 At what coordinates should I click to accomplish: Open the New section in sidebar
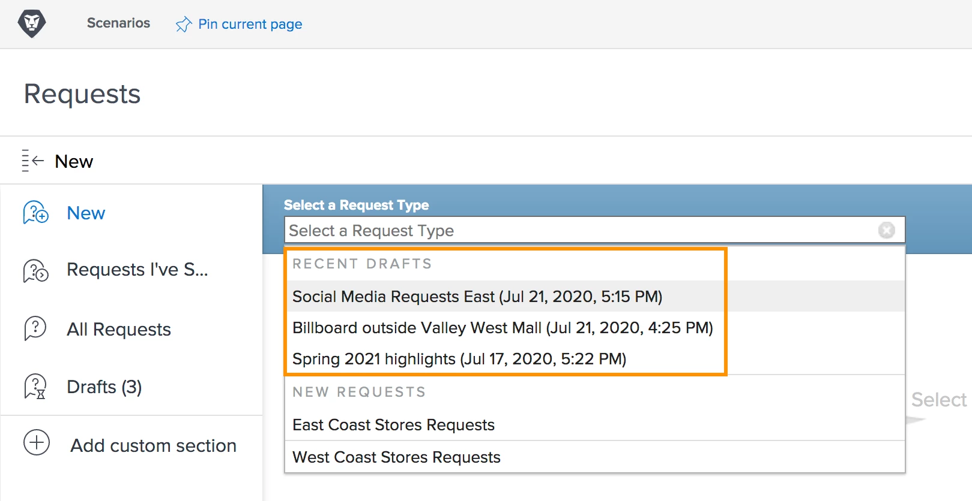(x=86, y=213)
